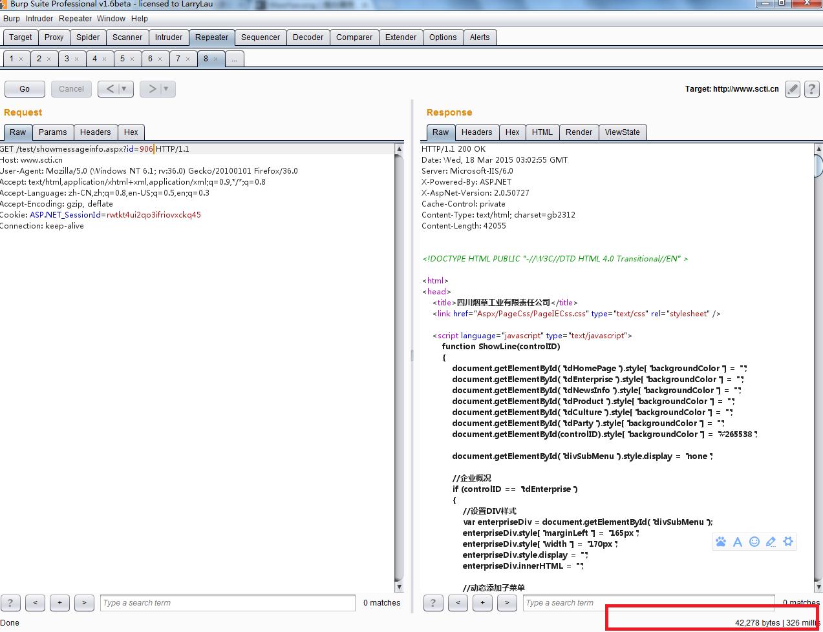This screenshot has width=823, height=632.
Task: Show response Hex view
Action: (x=512, y=132)
